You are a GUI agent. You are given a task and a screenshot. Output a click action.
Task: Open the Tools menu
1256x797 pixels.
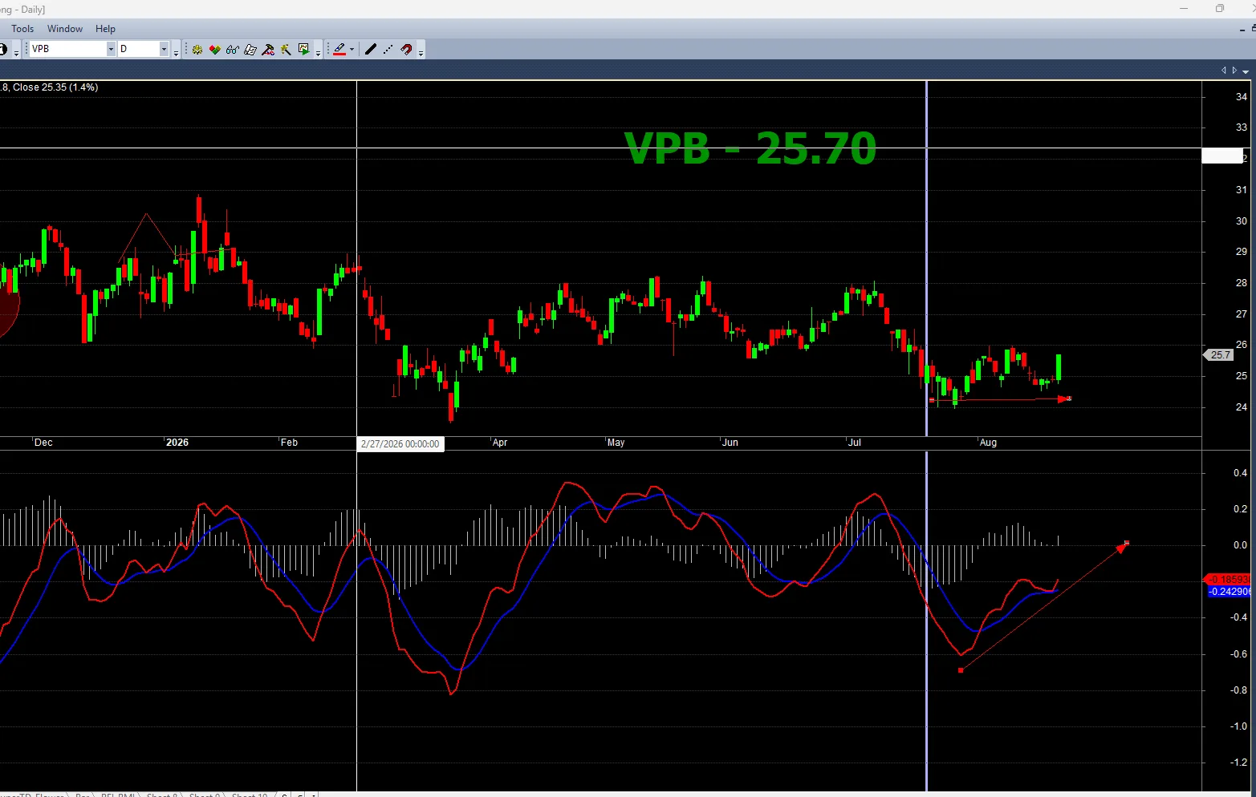[22, 29]
